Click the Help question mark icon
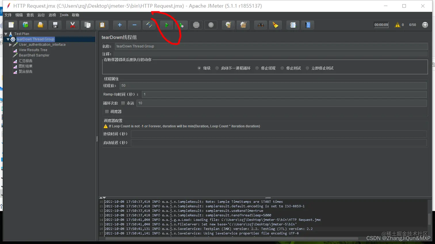Viewport: 435px width, 244px height. point(308,25)
